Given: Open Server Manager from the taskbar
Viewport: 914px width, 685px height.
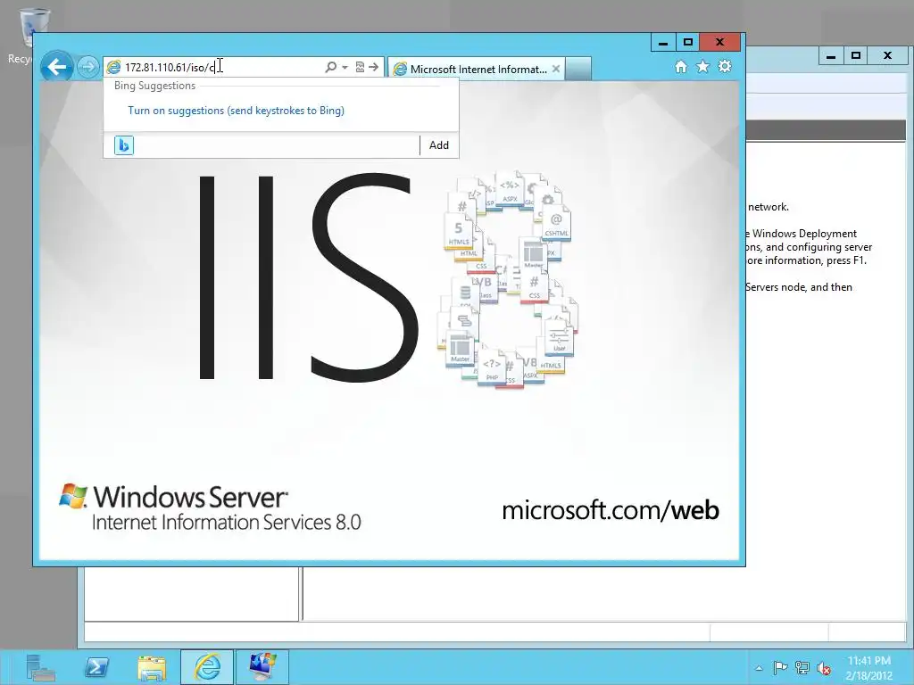Looking at the screenshot, I should click(x=41, y=667).
